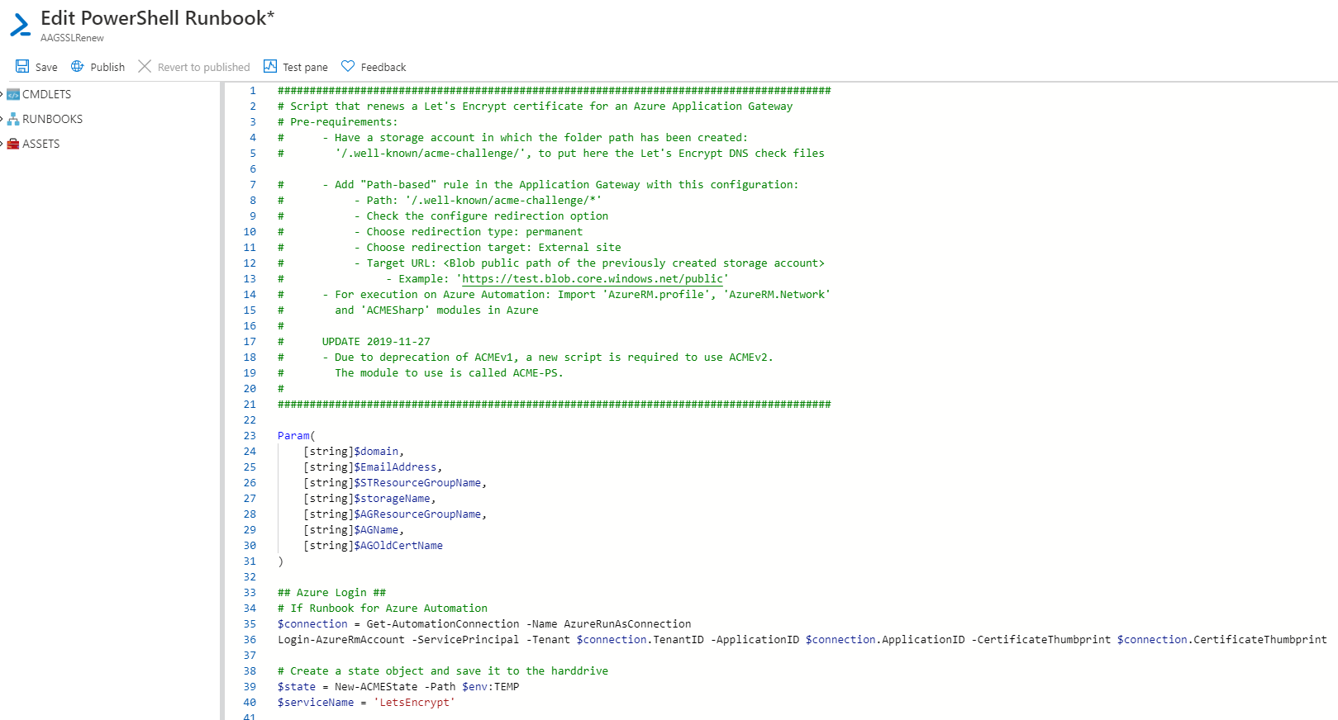Click the RUNBOOKS hierarchy icon
This screenshot has width=1338, height=720.
(x=13, y=119)
